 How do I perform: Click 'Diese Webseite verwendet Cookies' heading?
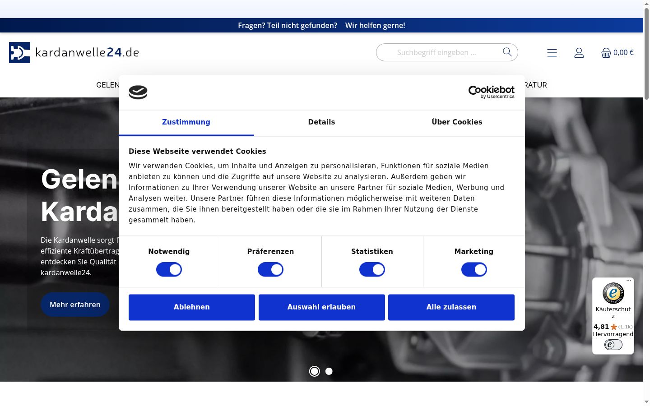(x=197, y=152)
